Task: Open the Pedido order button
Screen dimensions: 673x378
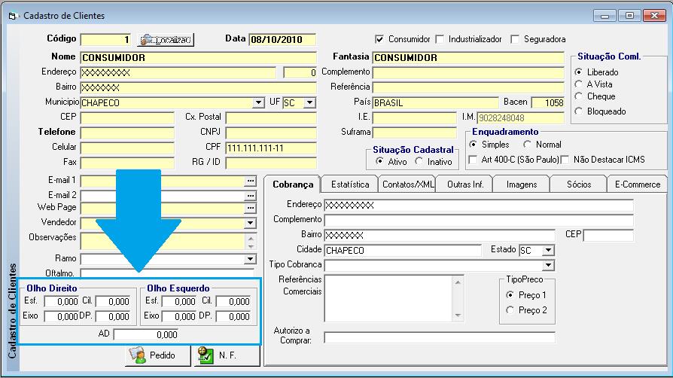Action: pos(157,355)
